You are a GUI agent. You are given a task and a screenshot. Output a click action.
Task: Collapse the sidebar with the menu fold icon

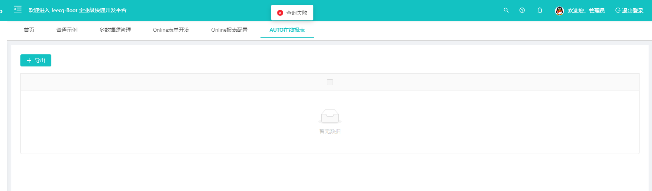tap(18, 9)
